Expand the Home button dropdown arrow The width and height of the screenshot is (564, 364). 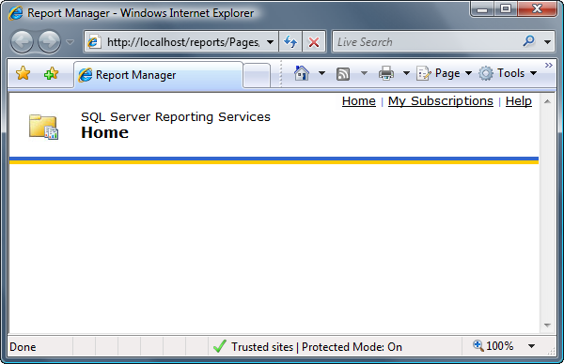(x=321, y=73)
